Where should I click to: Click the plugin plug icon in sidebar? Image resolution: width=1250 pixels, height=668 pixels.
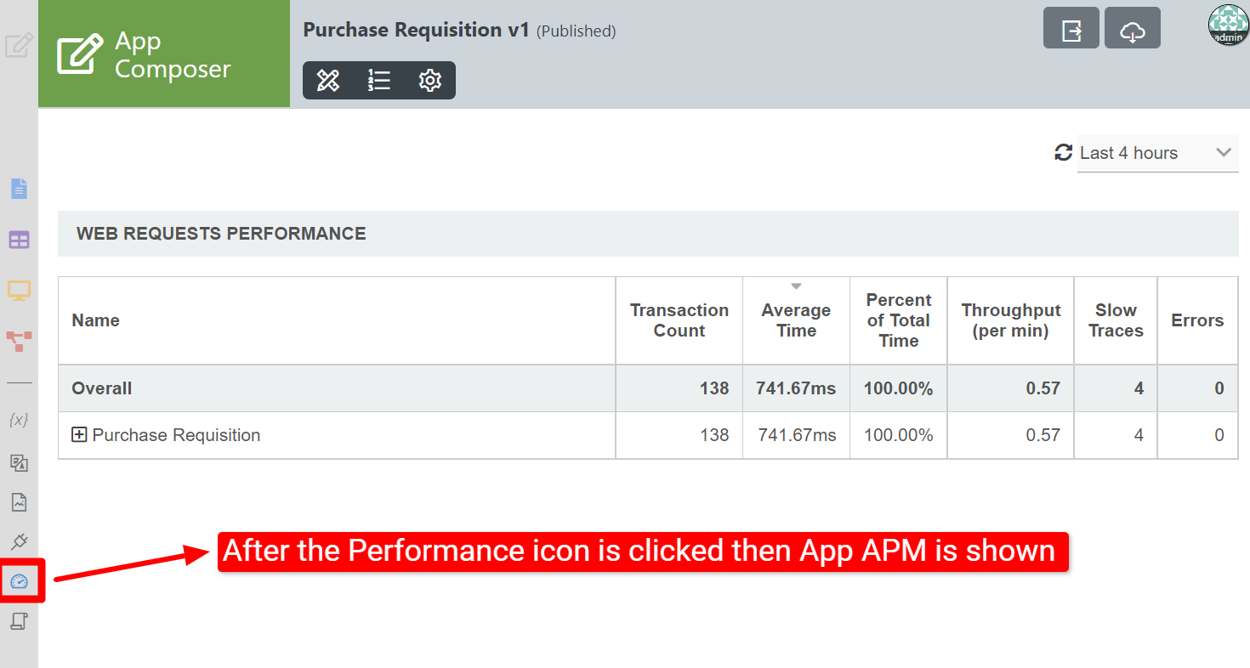click(19, 541)
